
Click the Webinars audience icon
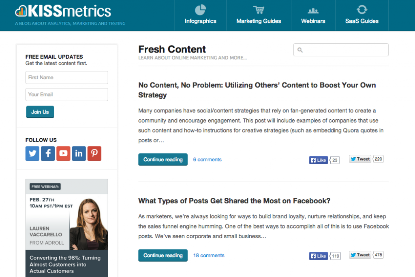click(312, 9)
